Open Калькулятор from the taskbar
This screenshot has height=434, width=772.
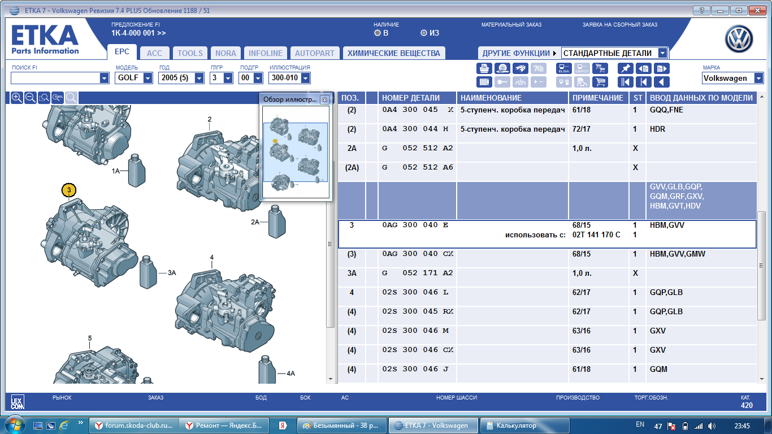click(524, 426)
